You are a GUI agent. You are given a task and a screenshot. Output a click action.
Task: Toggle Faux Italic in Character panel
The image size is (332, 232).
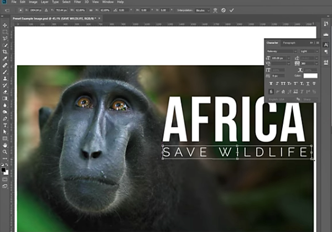(277, 84)
